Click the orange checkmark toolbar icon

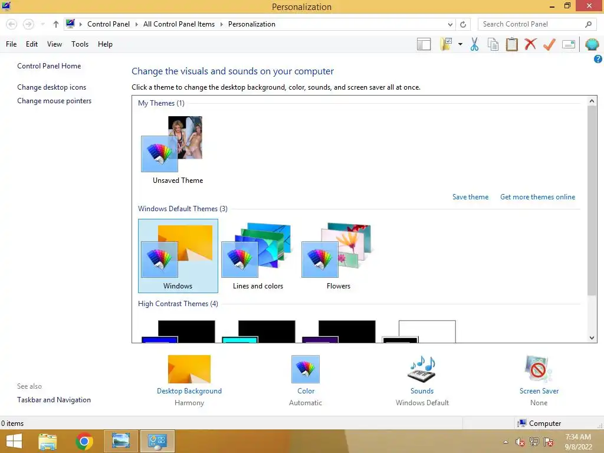point(549,44)
